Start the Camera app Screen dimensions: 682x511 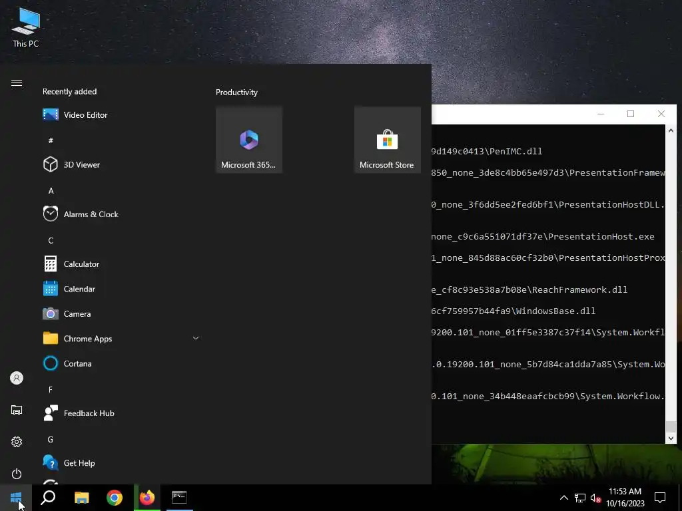click(x=120, y=314)
